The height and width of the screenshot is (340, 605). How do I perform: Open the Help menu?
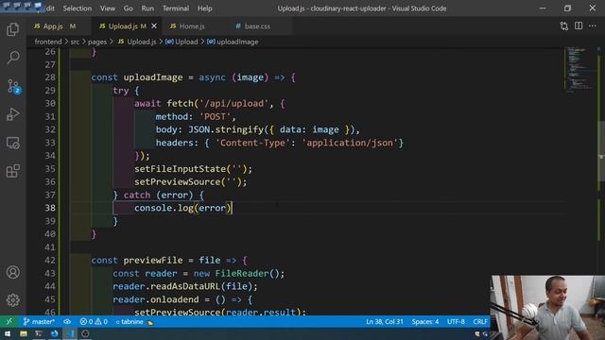click(x=205, y=8)
